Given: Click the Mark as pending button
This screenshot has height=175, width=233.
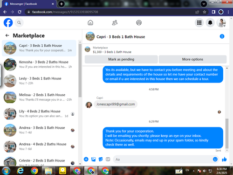Looking at the screenshot, I should coord(121,59).
